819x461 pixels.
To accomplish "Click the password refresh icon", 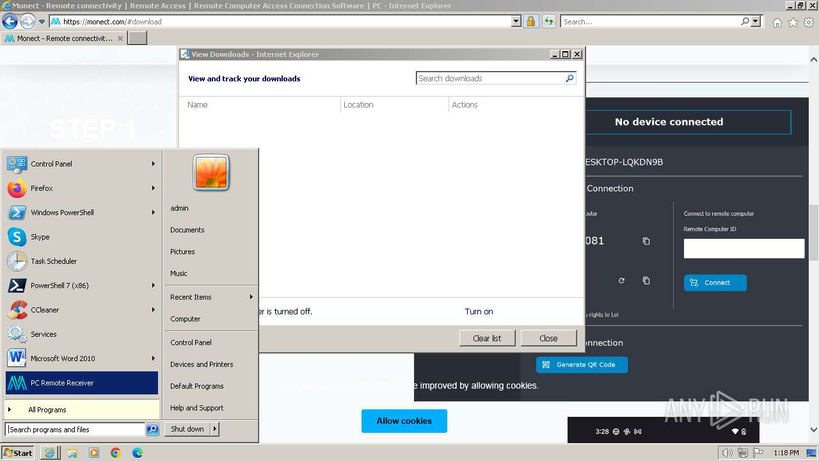I will pyautogui.click(x=621, y=280).
